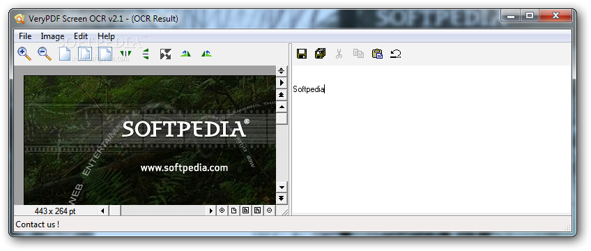Click the horizontal scrollbar thumb
The height and width of the screenshot is (251, 591).
pos(115,211)
